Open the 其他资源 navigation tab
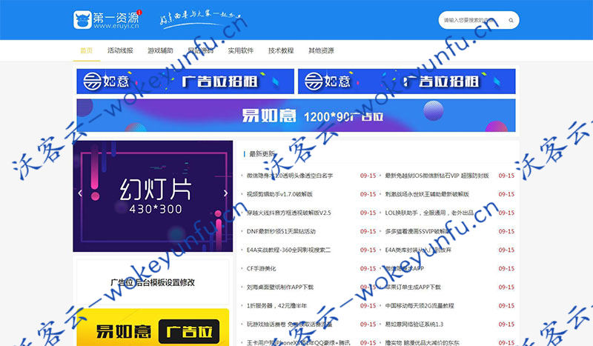The width and height of the screenshot is (593, 346). pyautogui.click(x=321, y=50)
